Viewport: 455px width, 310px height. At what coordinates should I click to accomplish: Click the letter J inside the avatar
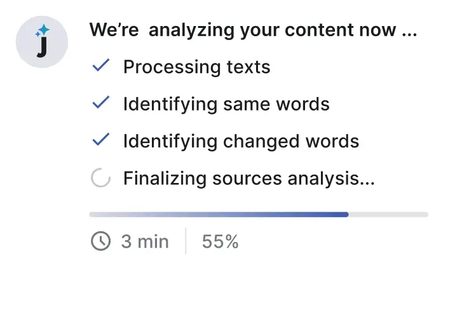(x=42, y=47)
